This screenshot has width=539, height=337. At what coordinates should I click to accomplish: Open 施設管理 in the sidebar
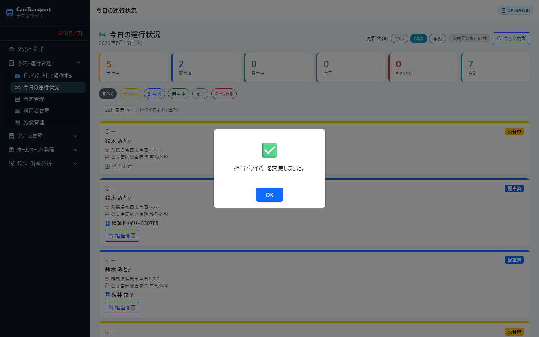[x=48, y=122]
